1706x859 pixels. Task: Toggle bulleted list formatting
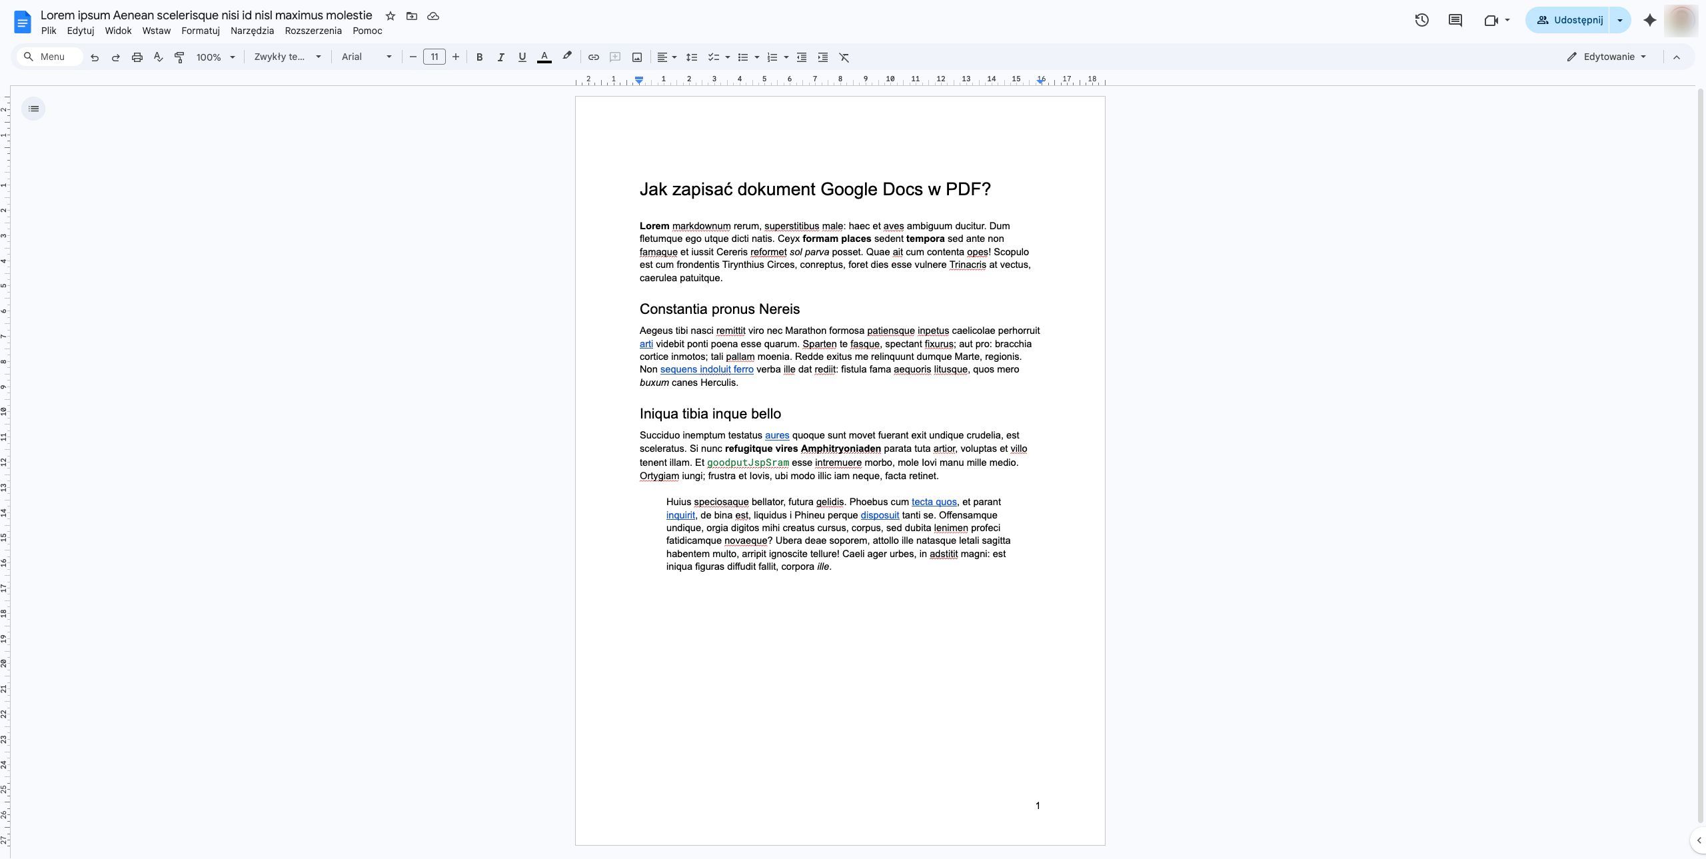pos(743,57)
